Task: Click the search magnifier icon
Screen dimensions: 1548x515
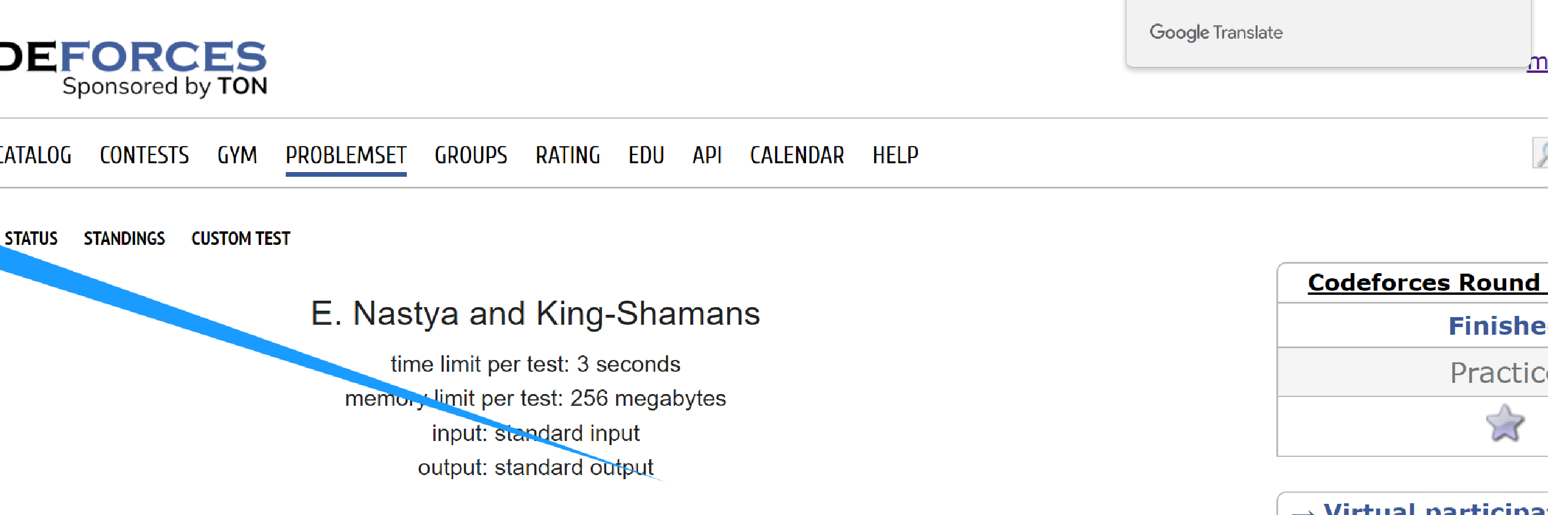Action: click(x=1540, y=153)
